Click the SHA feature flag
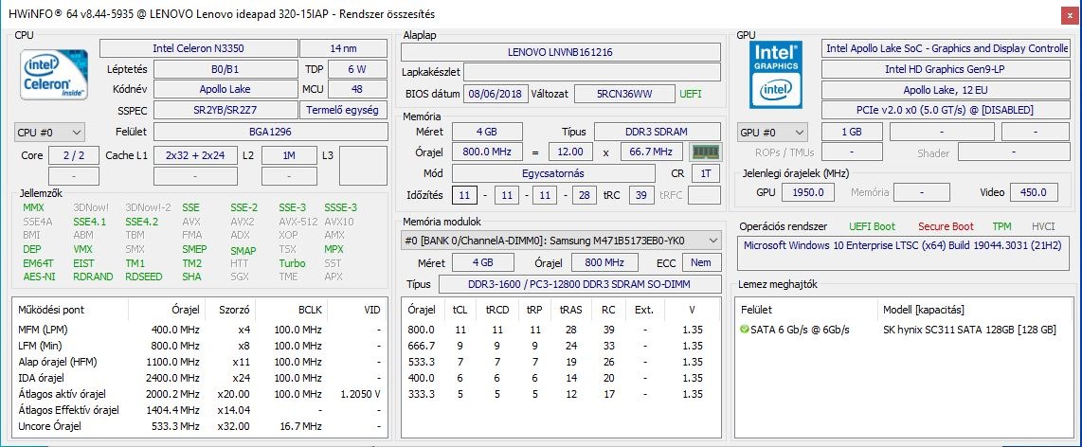The height and width of the screenshot is (447, 1082). tap(191, 277)
